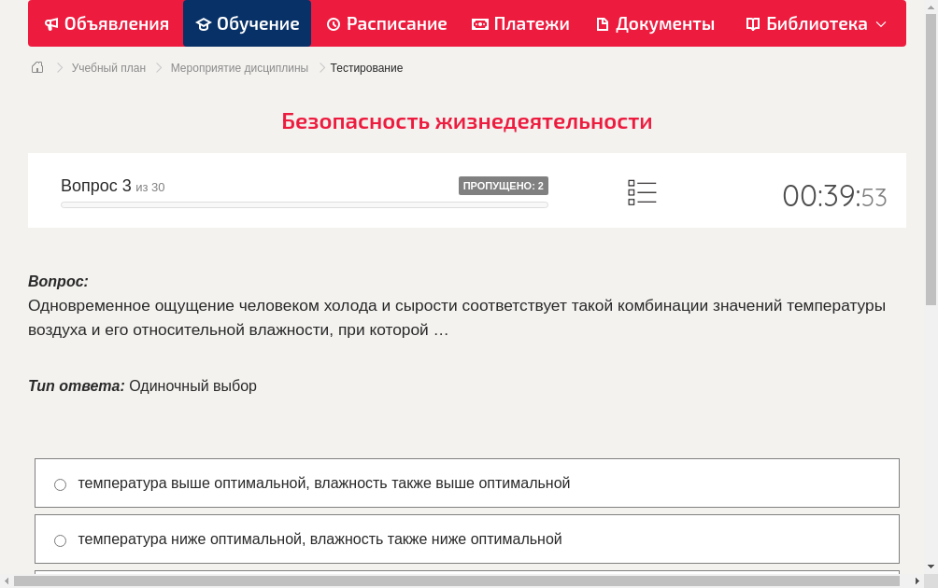Click the home breadcrumb icon
This screenshot has height=588, width=938.
click(x=36, y=67)
